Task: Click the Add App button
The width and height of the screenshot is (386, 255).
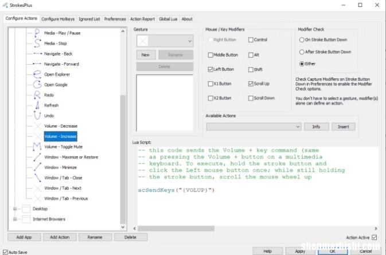Action: [x=24, y=237]
